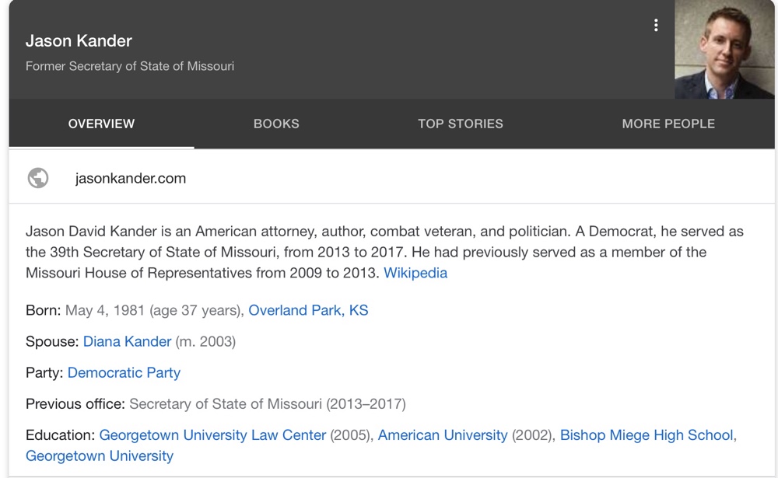Open the profile photo thumbnail
The image size is (778, 478).
point(724,49)
